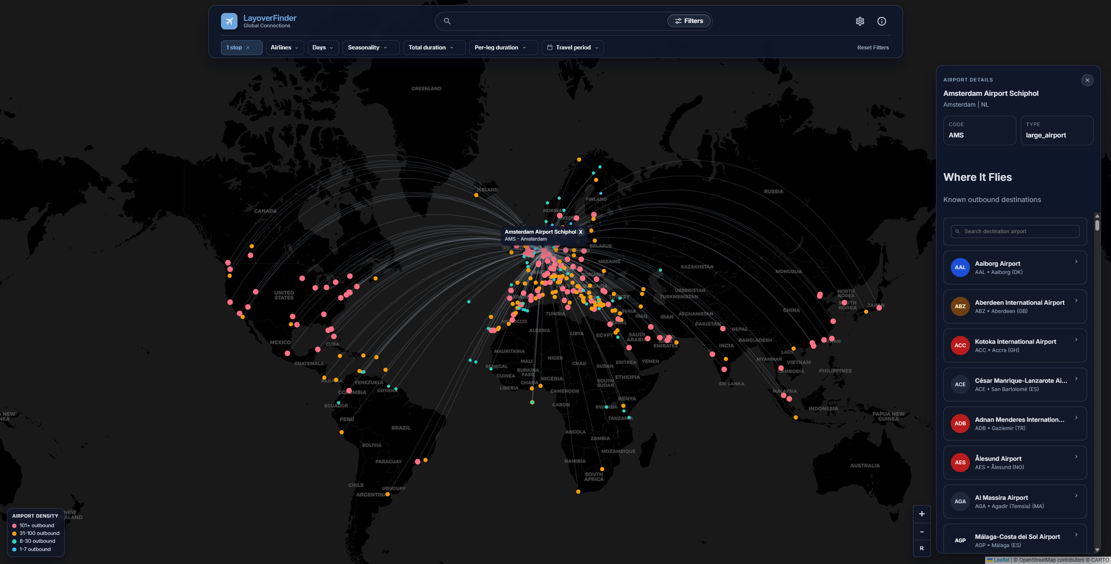Click the calendar icon on Travel period
The image size is (1111, 564).
(x=550, y=47)
